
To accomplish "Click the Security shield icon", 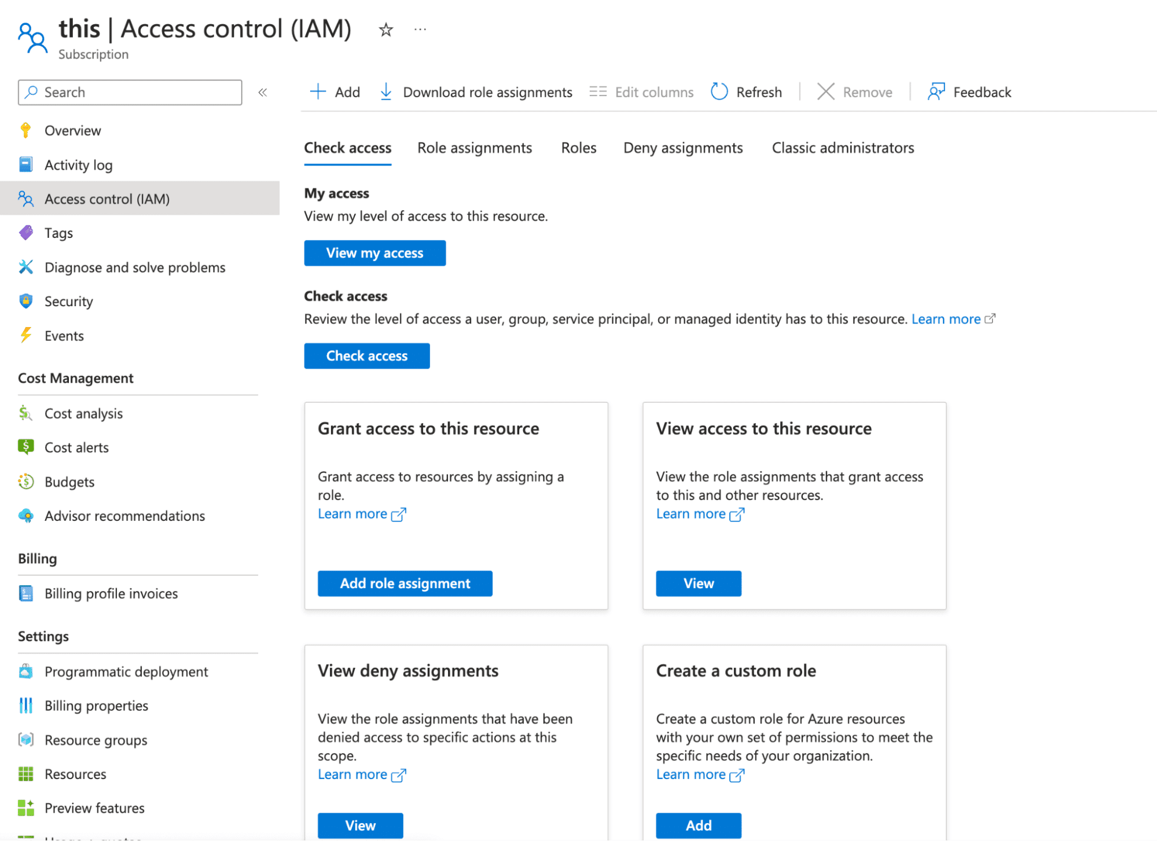I will pyautogui.click(x=25, y=301).
